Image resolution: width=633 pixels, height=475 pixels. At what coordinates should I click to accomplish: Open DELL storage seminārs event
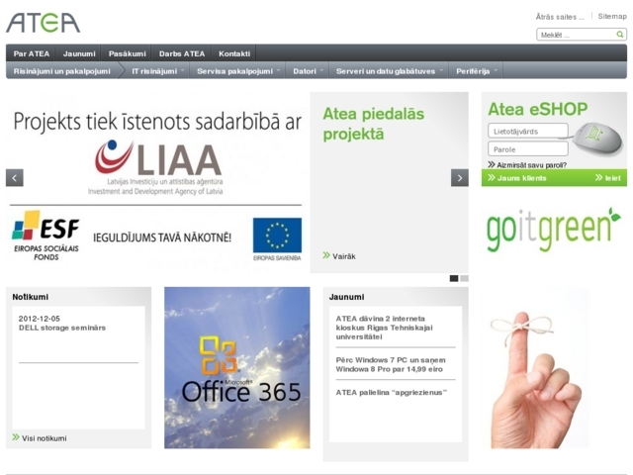62,328
